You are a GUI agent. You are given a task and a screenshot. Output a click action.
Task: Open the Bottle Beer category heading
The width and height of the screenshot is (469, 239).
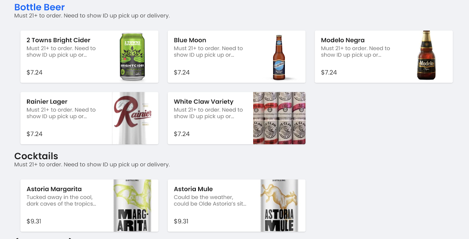point(39,7)
